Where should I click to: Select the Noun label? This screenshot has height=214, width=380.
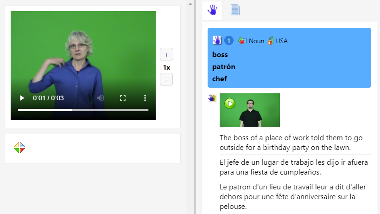(256, 41)
